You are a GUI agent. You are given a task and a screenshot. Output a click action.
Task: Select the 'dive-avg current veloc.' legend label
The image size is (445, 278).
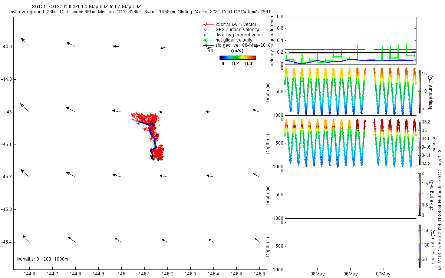(x=240, y=35)
